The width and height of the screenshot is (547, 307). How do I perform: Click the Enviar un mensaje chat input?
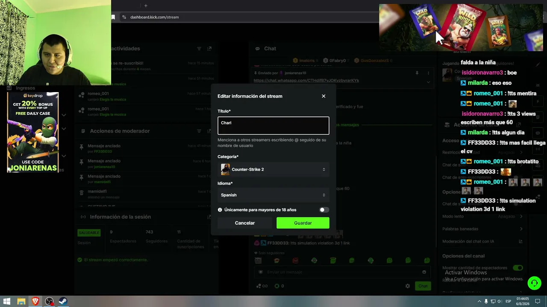(x=342, y=272)
